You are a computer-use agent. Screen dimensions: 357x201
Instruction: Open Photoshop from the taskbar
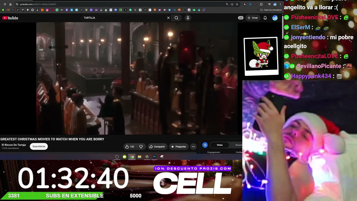coord(155,157)
